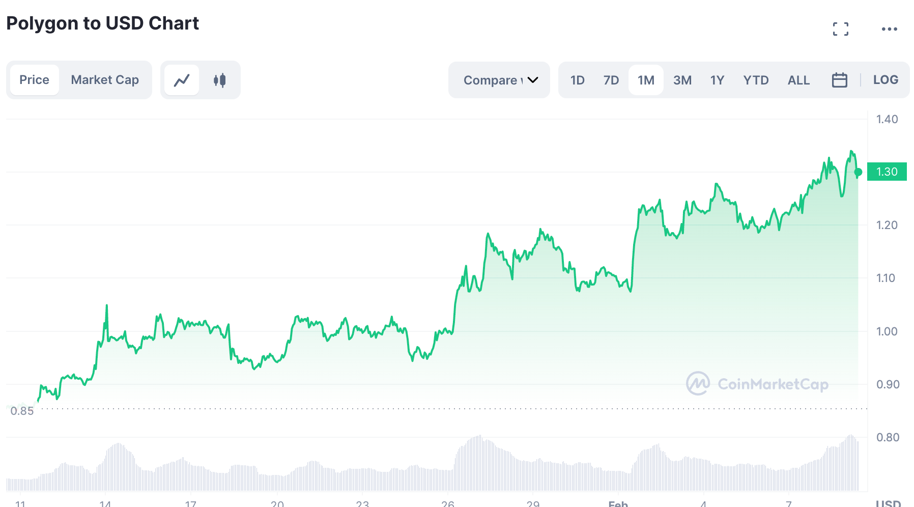
Task: Click the 1.10 y-axis label
Action: [x=886, y=278]
